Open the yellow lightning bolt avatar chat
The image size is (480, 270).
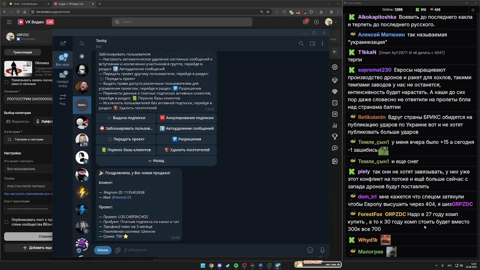pos(82,193)
